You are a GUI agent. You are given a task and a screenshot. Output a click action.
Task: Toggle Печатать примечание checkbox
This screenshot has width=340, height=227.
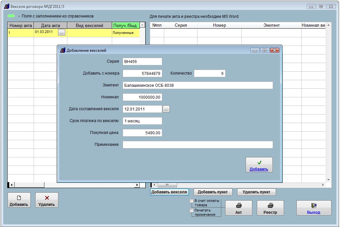(x=191, y=210)
